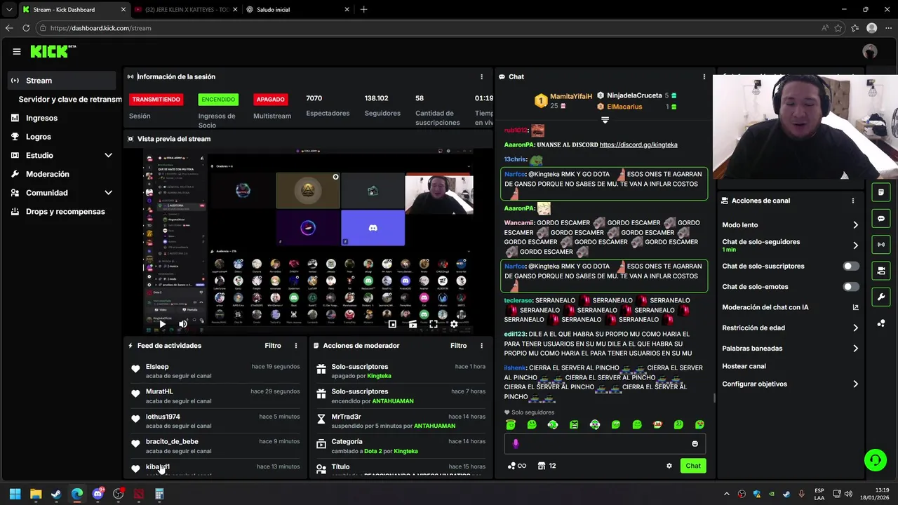The height and width of the screenshot is (505, 898).
Task: Toggle Chat de solo-suscriptores switch
Action: pos(850,267)
